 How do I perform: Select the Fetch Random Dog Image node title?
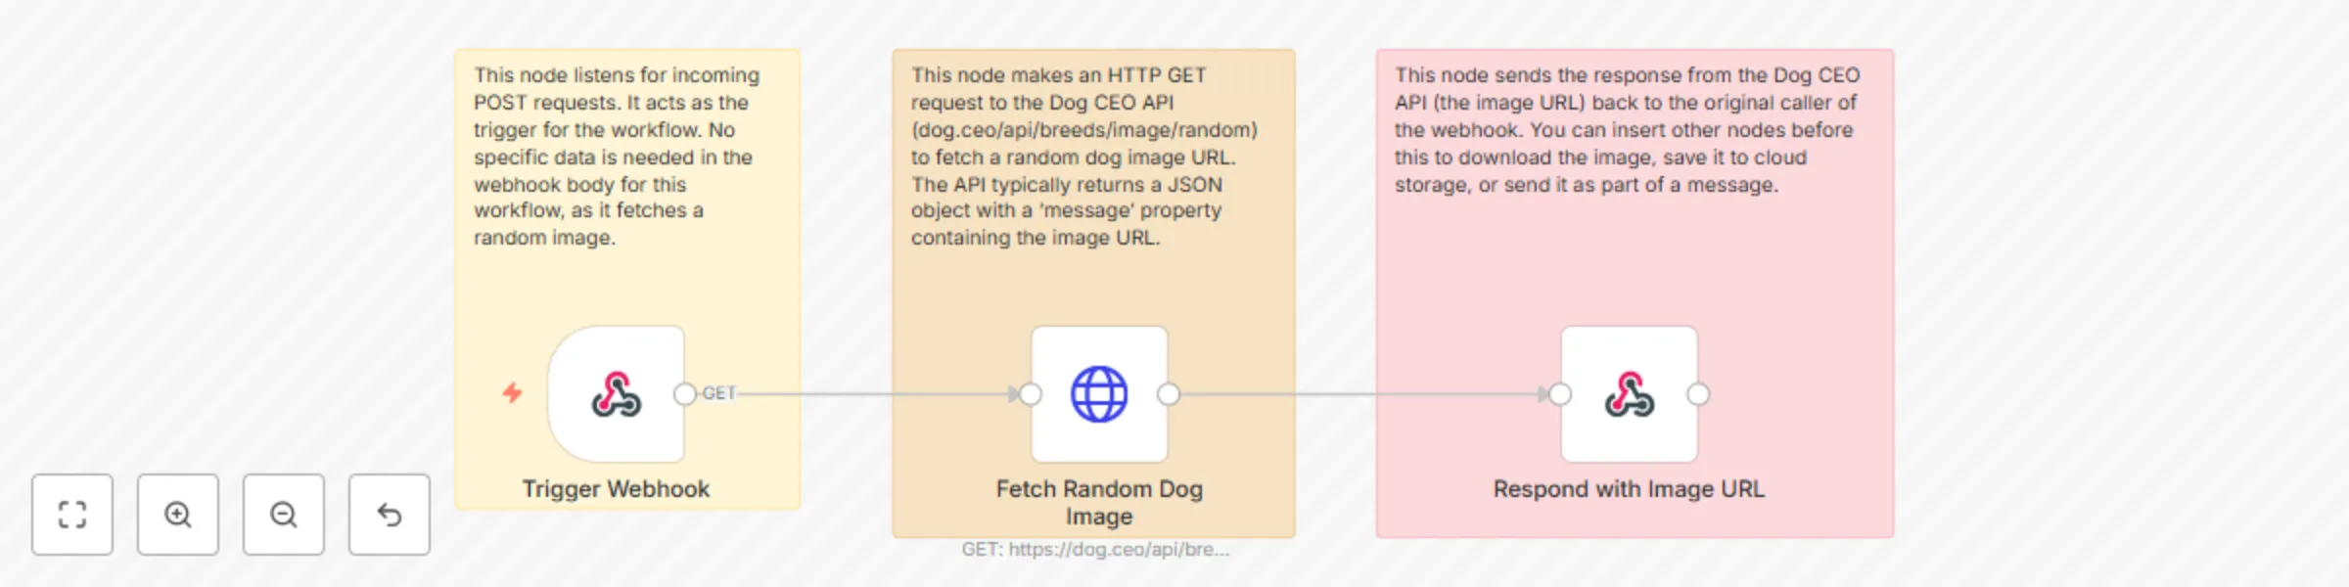tap(1099, 502)
